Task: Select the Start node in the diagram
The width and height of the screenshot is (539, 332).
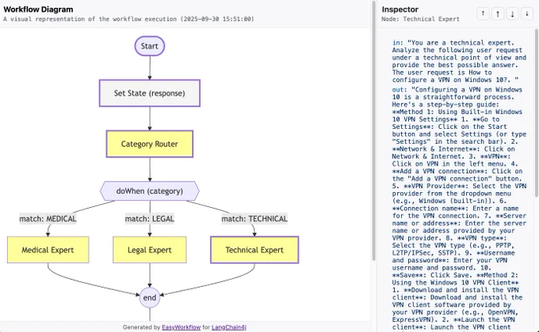Action: click(150, 46)
